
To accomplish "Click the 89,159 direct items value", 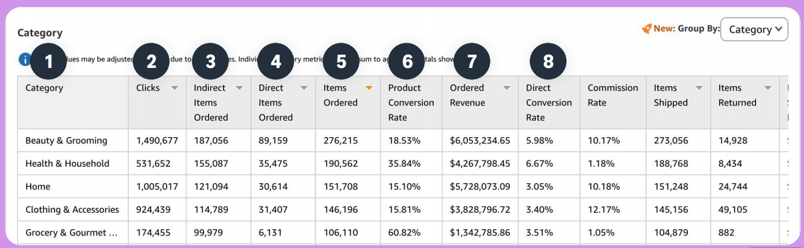I will 273,141.
